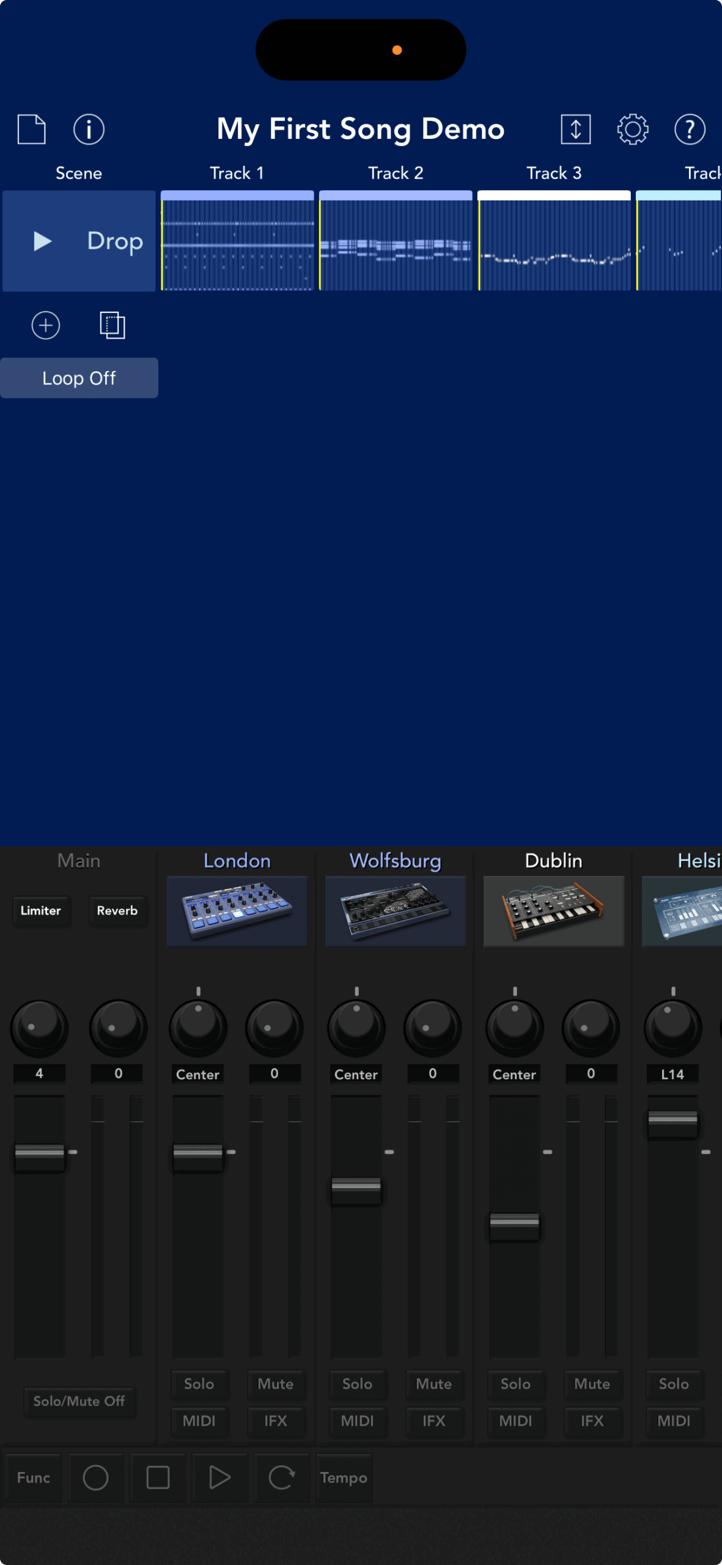This screenshot has height=1565, width=722.
Task: Click the Wolfsburg volume fader handle
Action: pyautogui.click(x=356, y=1186)
